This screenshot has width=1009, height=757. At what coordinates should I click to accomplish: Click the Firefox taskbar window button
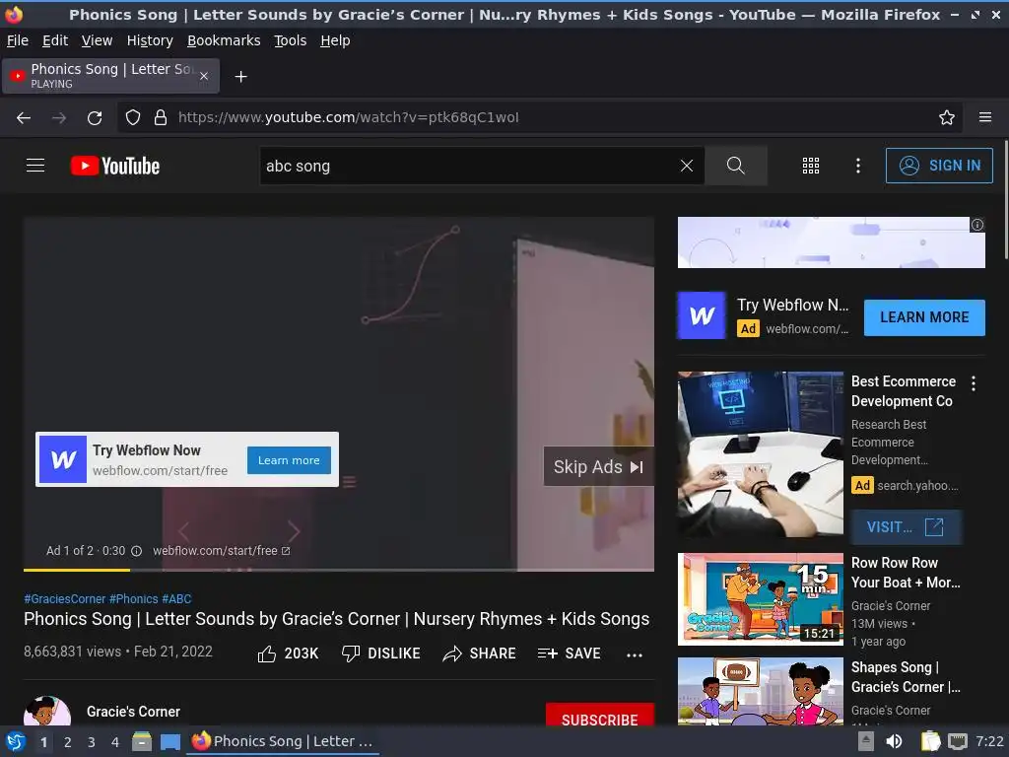283,741
